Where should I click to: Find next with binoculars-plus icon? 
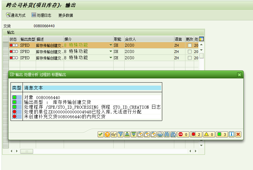tap(173, 134)
